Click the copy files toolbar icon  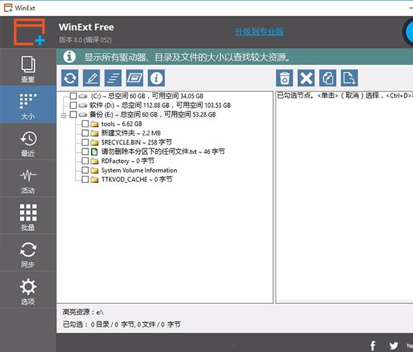tap(328, 78)
